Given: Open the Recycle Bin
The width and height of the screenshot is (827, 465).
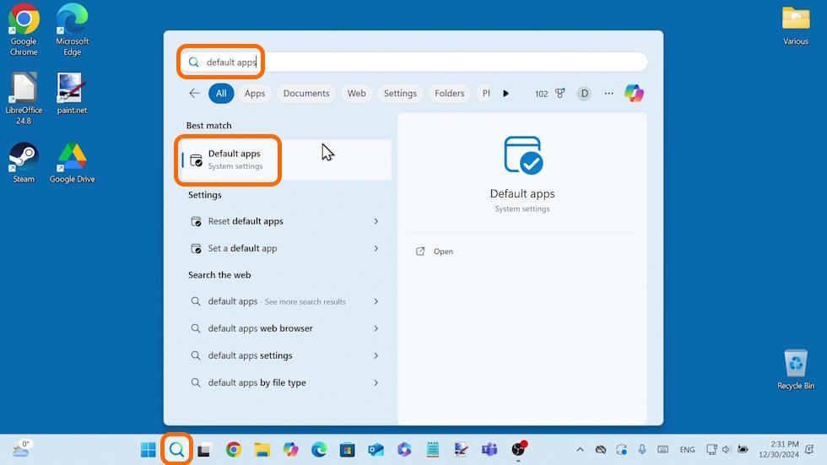Looking at the screenshot, I should [x=795, y=369].
